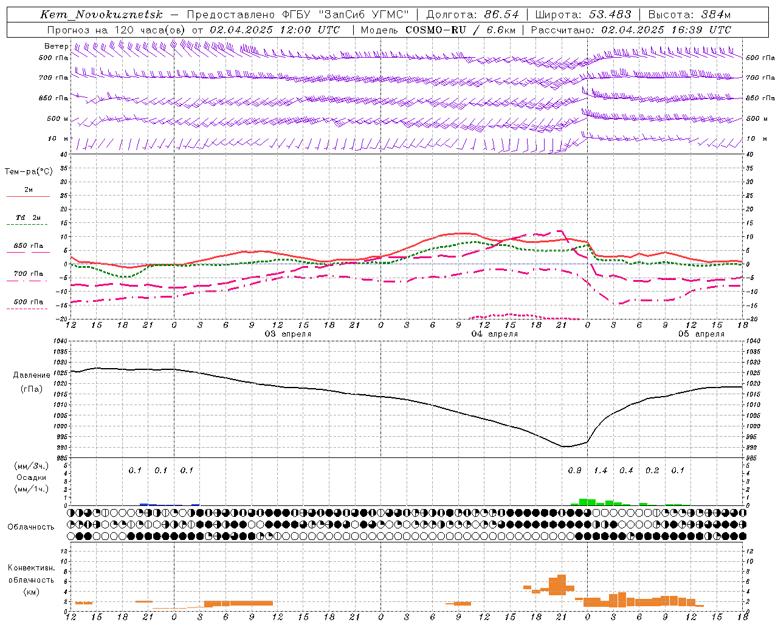Image resolution: width=778 pixels, height=622 pixels.
Task: Click the 'Конвективн.' convective cloud label
Action: tap(31, 568)
